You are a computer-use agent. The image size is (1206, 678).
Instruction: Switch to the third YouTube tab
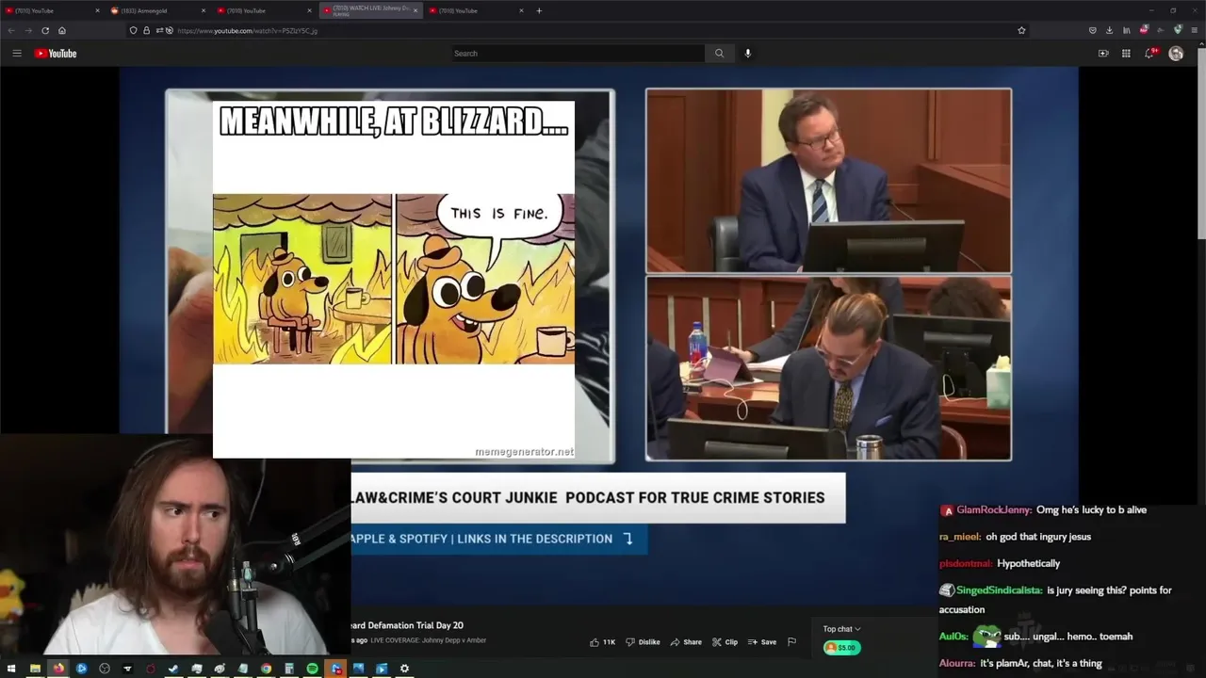tap(265, 10)
